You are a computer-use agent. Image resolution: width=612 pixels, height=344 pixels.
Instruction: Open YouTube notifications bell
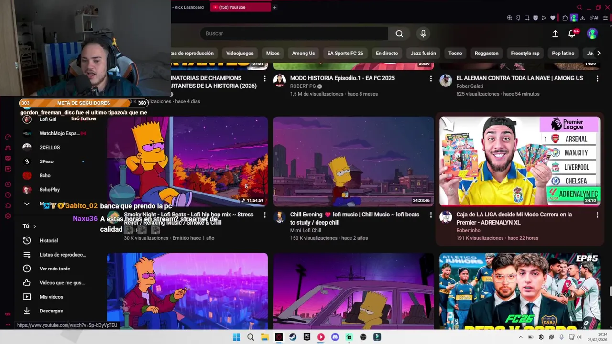pyautogui.click(x=572, y=33)
